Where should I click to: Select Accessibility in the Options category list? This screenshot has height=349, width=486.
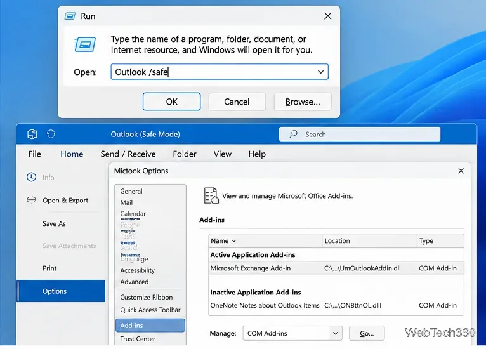137,270
